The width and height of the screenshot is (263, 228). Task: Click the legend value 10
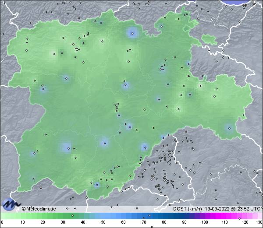point(23,222)
